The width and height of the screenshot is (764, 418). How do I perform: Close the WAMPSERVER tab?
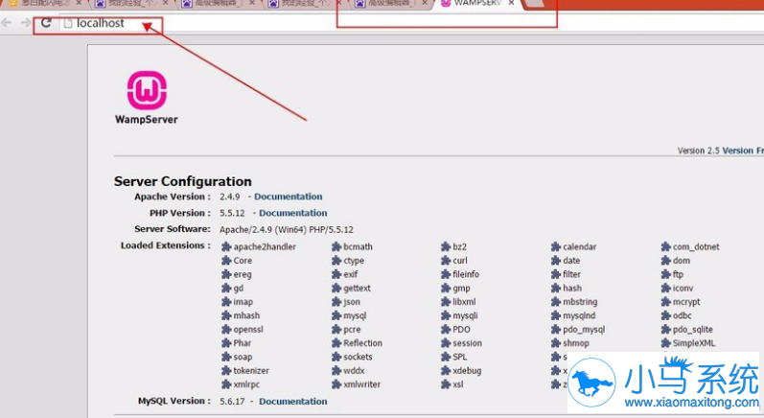511,3
